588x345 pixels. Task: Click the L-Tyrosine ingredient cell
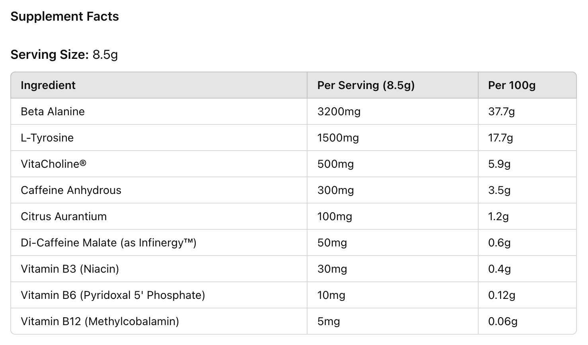[47, 138]
